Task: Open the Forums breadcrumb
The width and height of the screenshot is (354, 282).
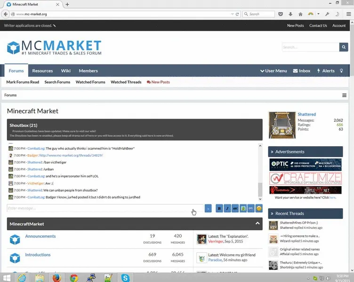Action: pyautogui.click(x=10, y=95)
